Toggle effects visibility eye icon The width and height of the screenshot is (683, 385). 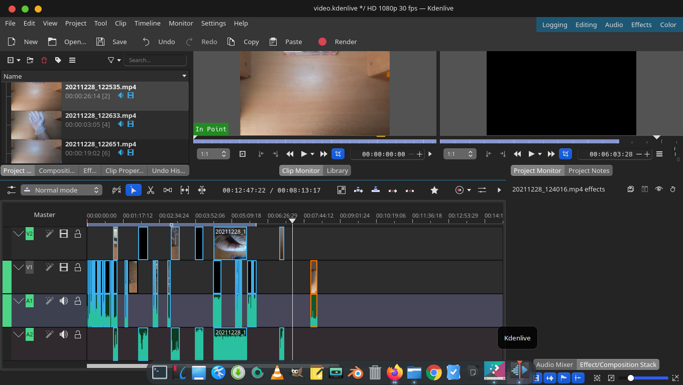[x=659, y=189]
